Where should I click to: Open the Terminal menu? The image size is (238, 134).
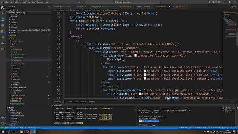coord(40,2)
